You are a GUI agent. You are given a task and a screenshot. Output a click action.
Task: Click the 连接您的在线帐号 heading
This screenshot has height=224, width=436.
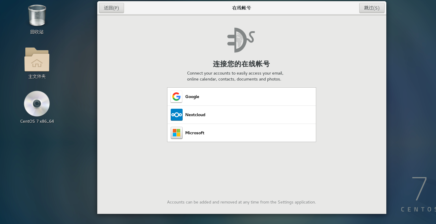241,64
